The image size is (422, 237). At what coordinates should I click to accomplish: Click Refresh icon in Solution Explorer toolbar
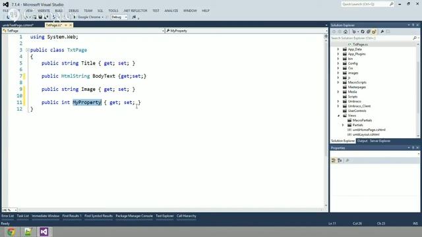pos(363,32)
